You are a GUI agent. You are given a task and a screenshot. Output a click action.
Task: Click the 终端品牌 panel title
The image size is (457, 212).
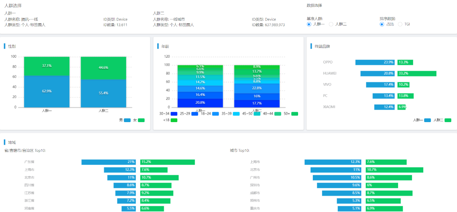(x=322, y=47)
